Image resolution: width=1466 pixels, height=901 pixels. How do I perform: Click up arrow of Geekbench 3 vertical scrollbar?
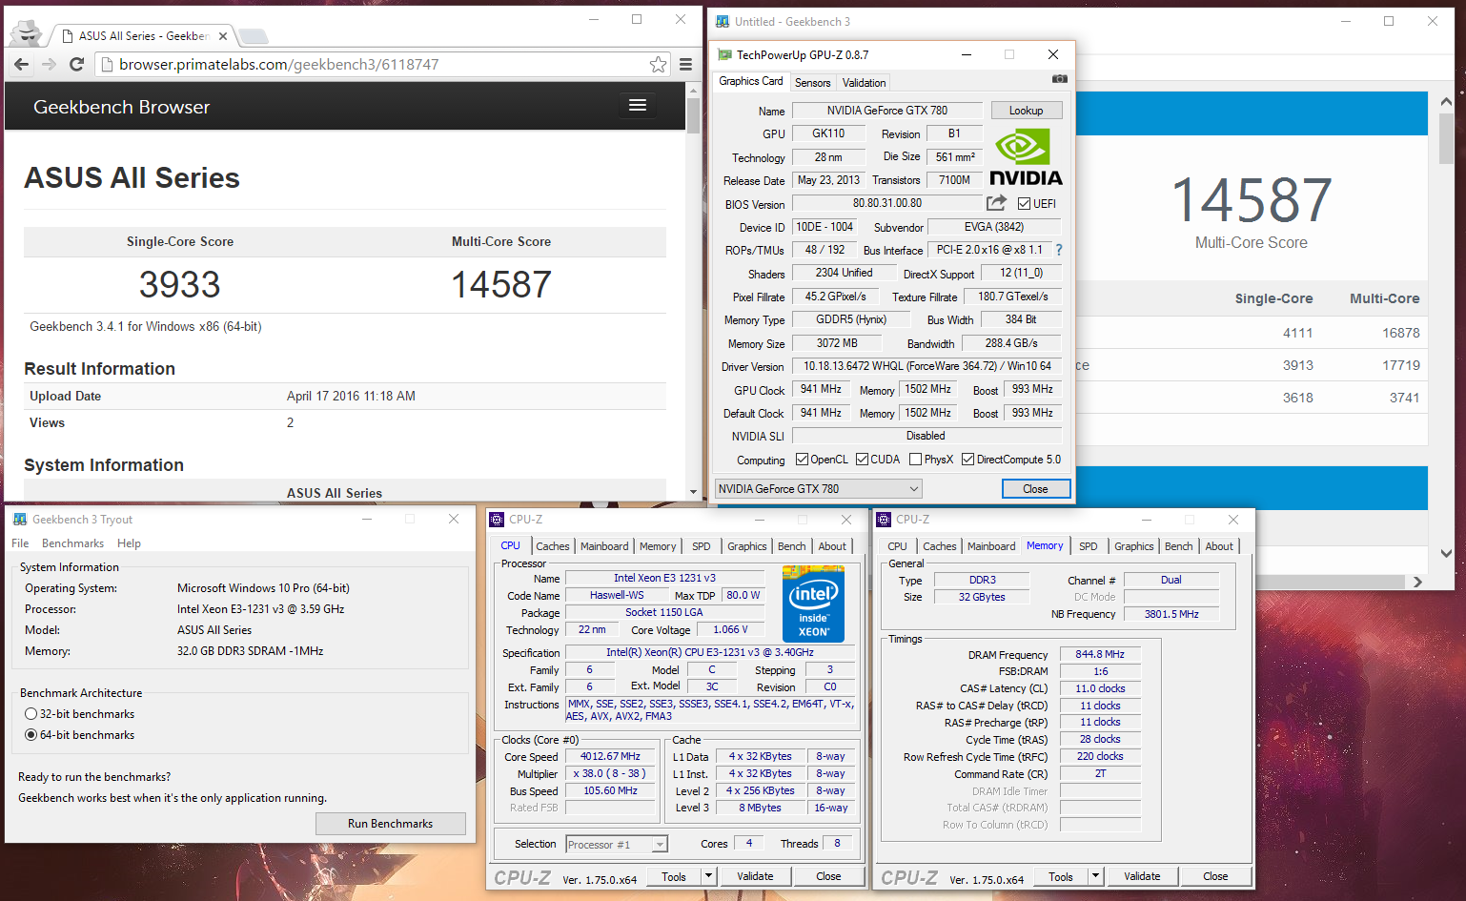[1446, 102]
